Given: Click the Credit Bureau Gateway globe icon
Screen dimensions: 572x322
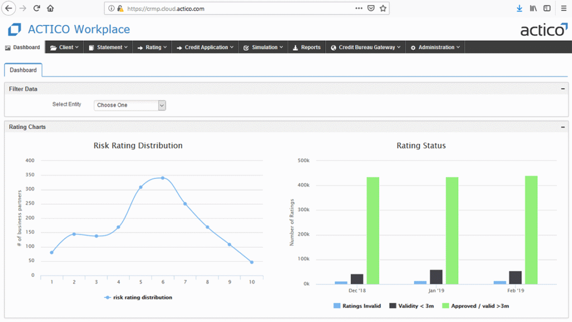Looking at the screenshot, I should (333, 47).
